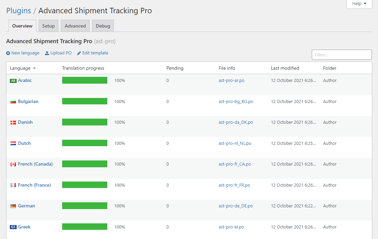
Task: Open the ast-pro-de_DE.po file link
Action: (236, 206)
